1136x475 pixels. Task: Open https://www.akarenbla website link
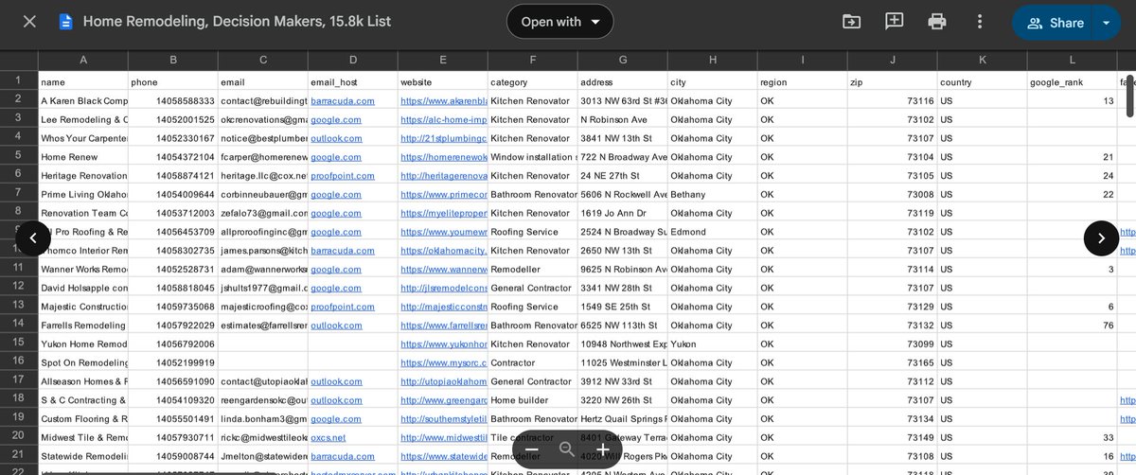tap(443, 100)
